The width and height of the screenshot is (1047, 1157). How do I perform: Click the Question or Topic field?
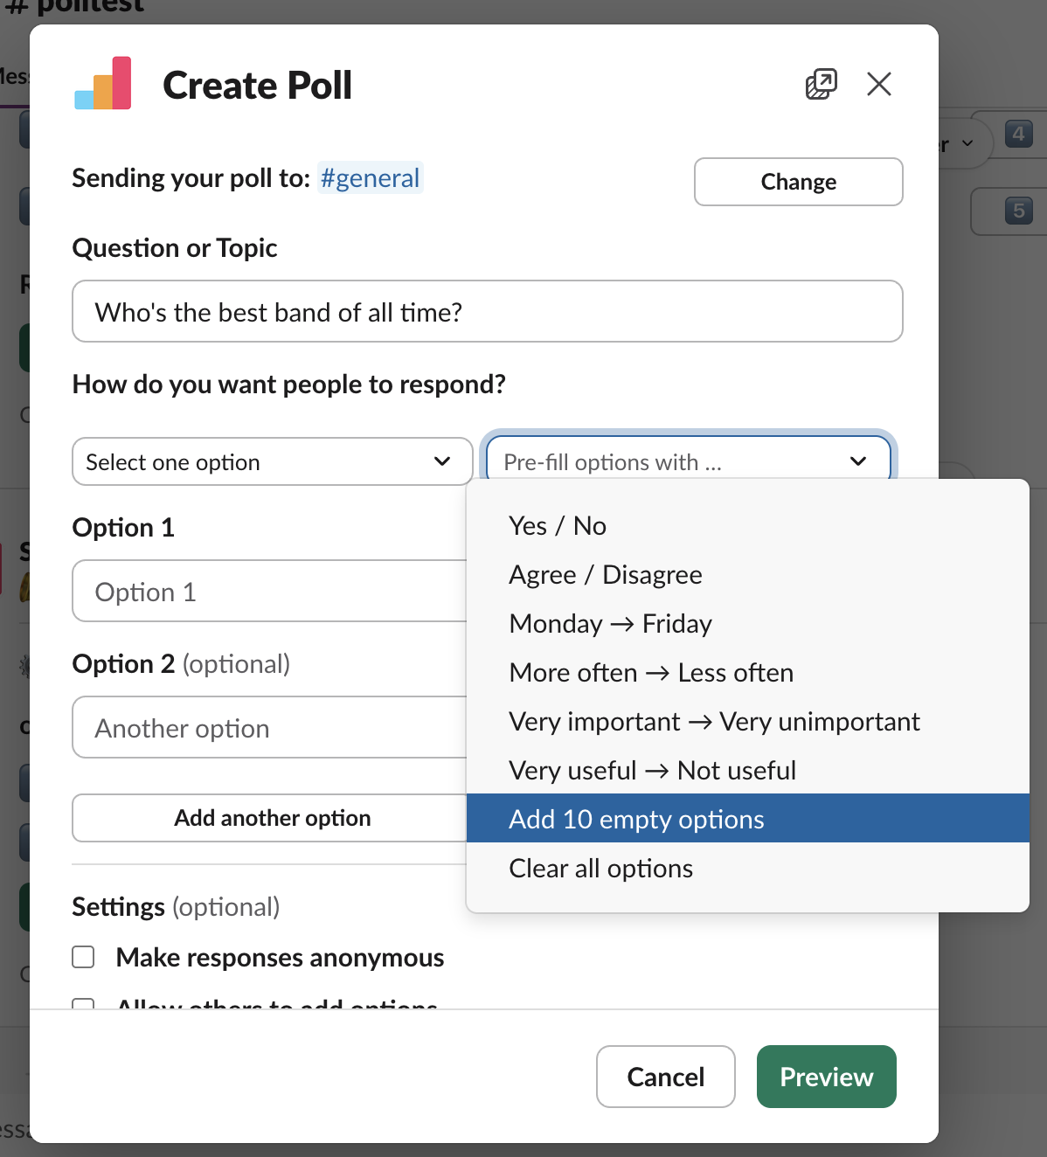tap(487, 311)
